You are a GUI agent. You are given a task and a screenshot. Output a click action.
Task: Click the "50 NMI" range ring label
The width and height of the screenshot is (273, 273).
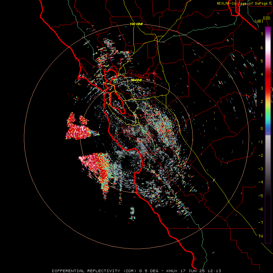(136, 80)
